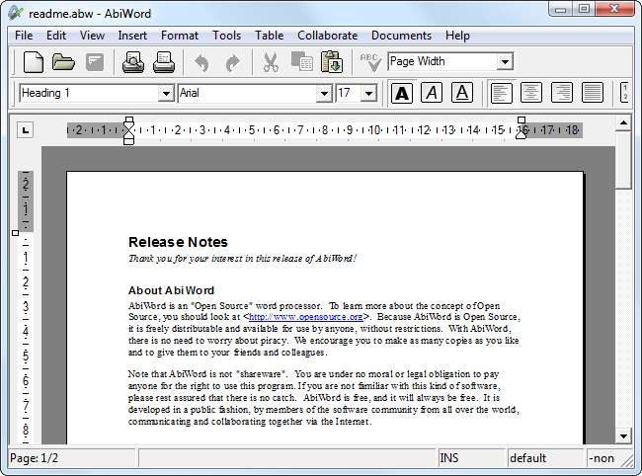Open the Edit menu

tap(56, 36)
